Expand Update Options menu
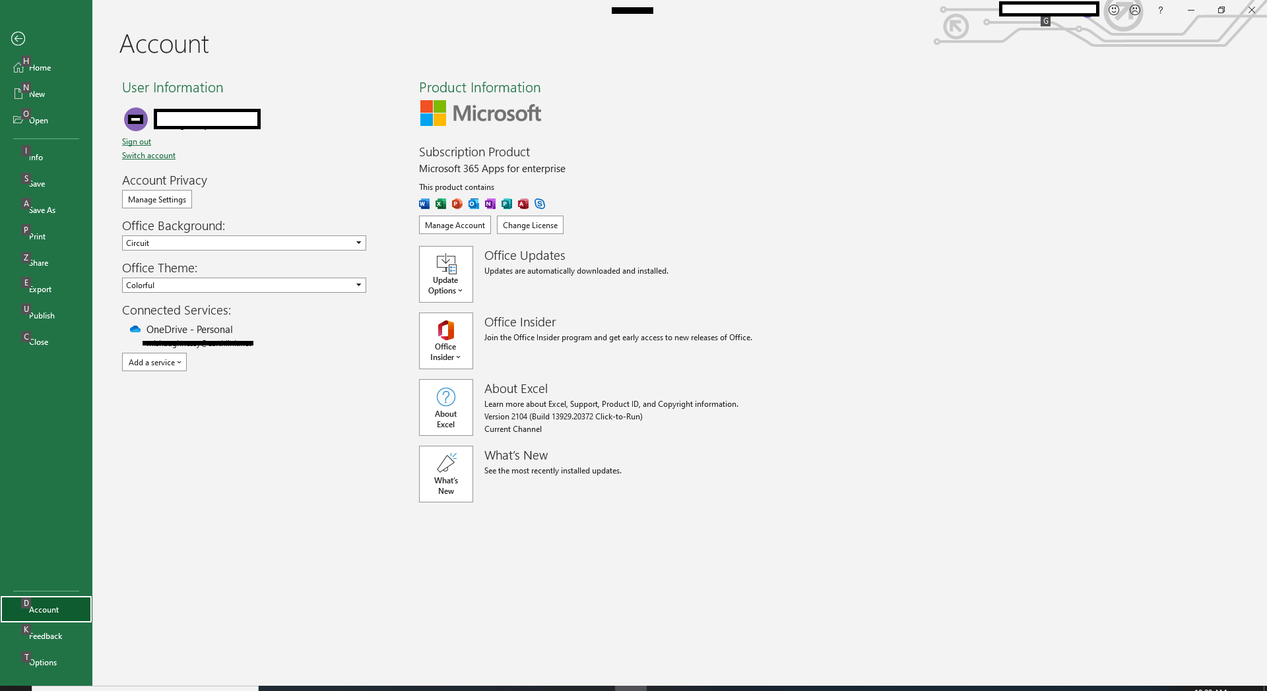The width and height of the screenshot is (1267, 691). point(446,274)
